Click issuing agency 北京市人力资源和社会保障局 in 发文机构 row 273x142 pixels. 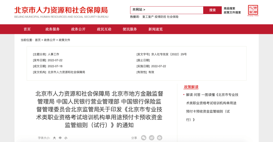66,72
